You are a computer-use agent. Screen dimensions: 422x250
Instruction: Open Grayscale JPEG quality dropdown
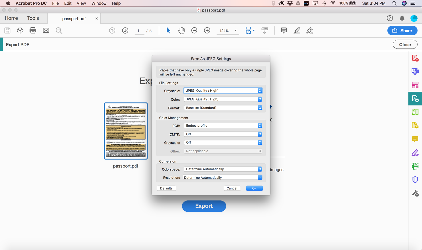coord(223,90)
